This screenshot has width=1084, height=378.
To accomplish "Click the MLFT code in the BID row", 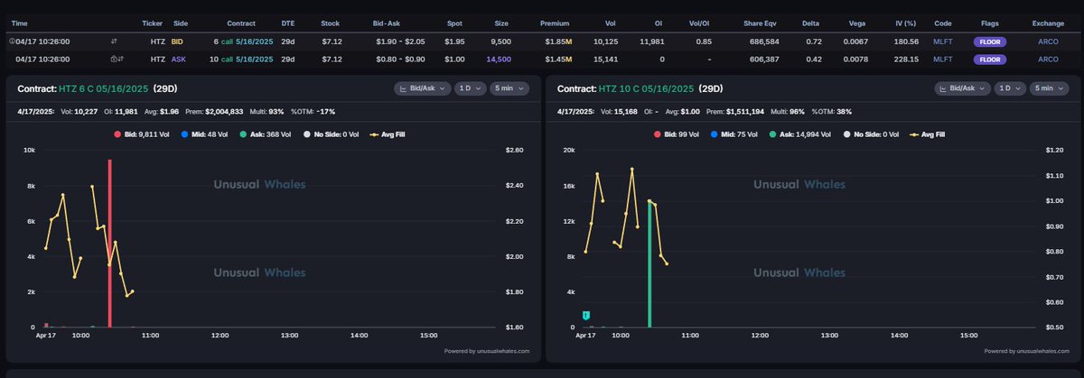I will tap(943, 41).
